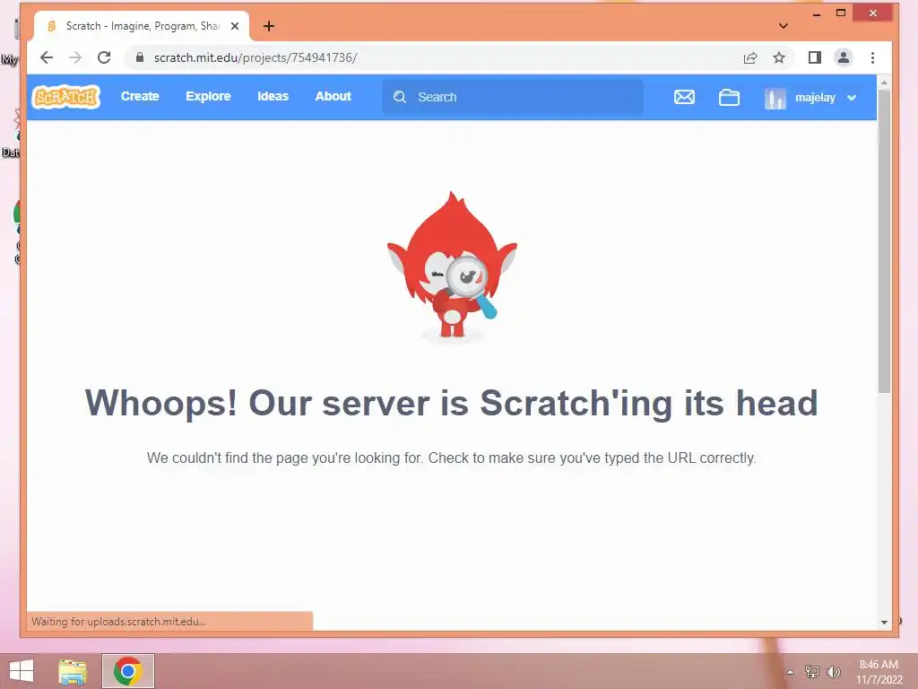
Task: Click the browser forward arrow
Action: (x=75, y=57)
